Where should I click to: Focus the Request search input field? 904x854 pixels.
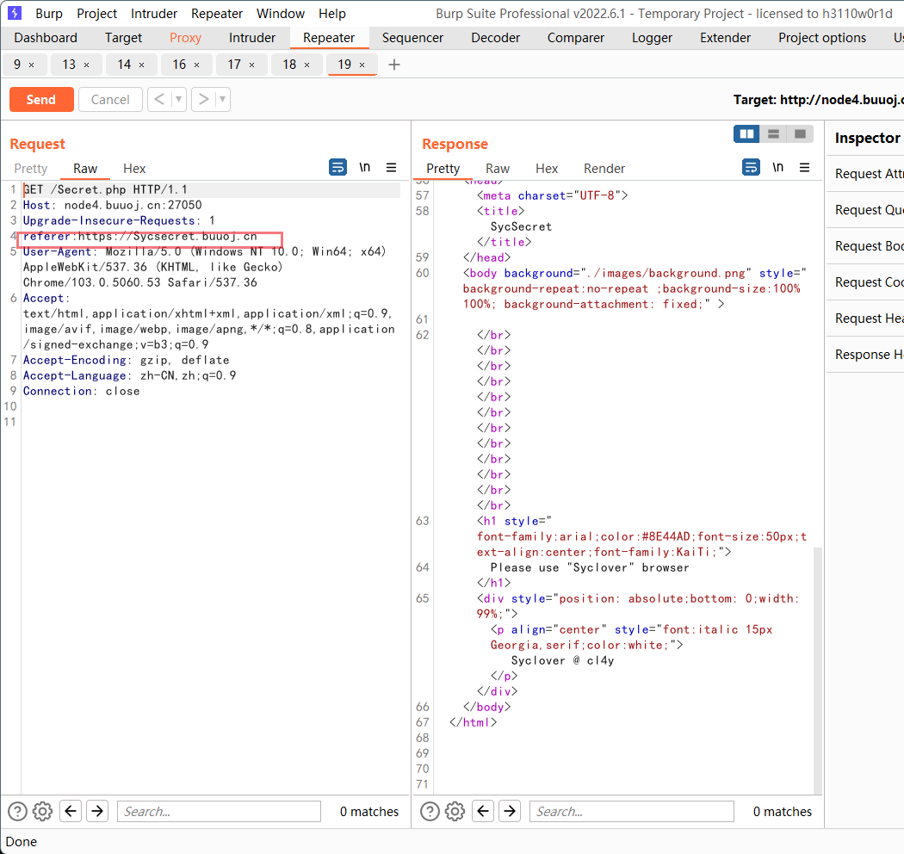[219, 811]
